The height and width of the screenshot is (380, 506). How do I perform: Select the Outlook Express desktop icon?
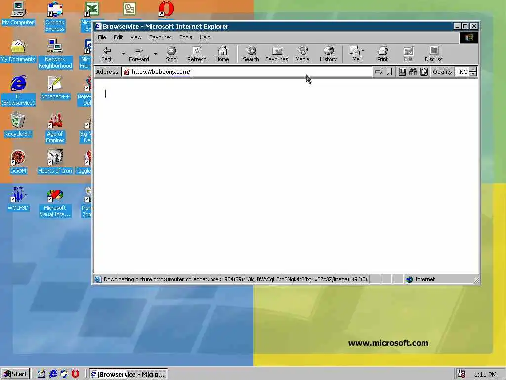tap(55, 16)
